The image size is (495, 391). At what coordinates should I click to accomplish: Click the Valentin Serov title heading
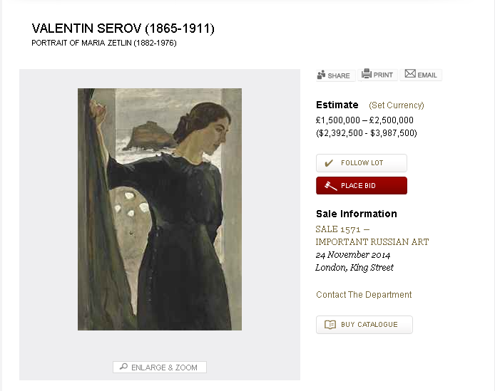(123, 28)
